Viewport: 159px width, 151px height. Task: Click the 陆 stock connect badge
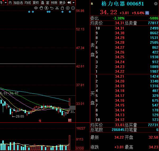[x=147, y=13]
